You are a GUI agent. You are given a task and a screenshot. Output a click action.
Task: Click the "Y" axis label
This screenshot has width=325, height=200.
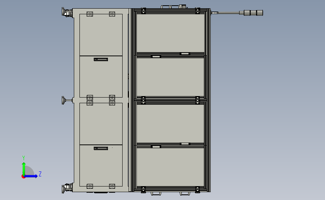[x=24, y=158]
